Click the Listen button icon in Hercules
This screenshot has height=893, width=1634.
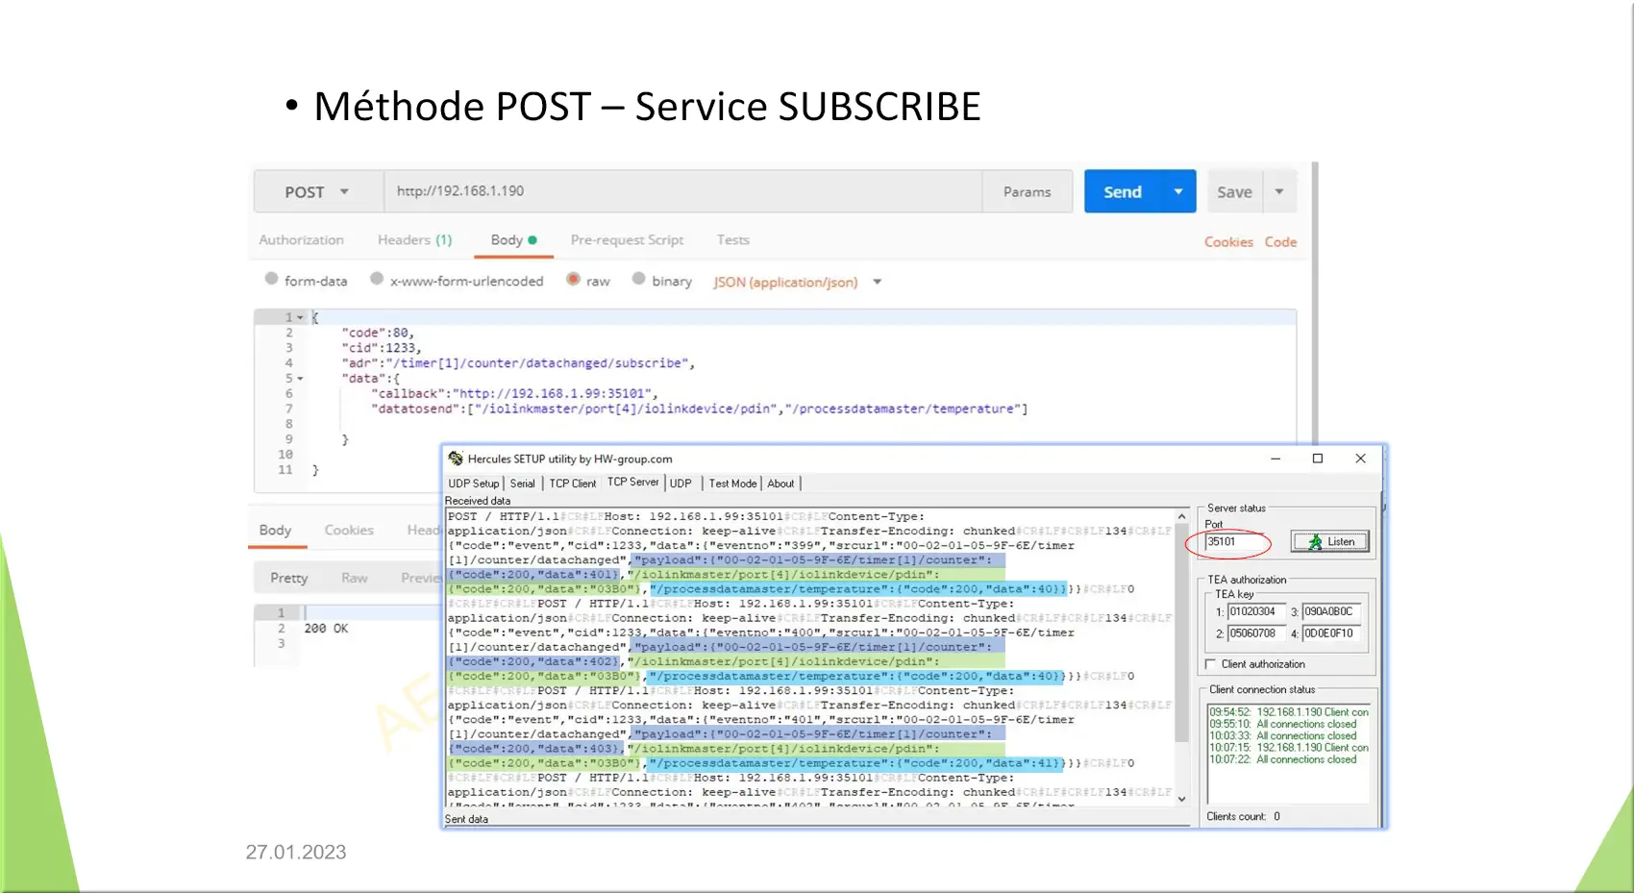[x=1315, y=542]
